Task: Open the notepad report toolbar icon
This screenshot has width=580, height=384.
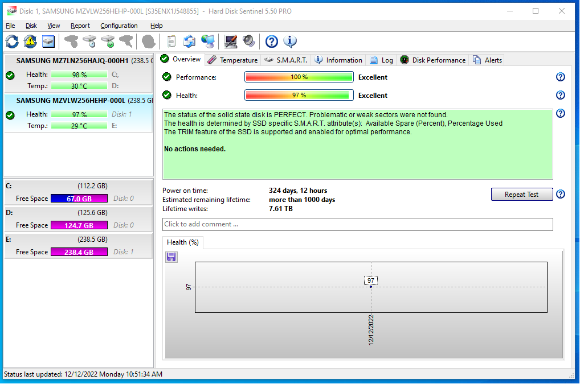Action: click(171, 42)
